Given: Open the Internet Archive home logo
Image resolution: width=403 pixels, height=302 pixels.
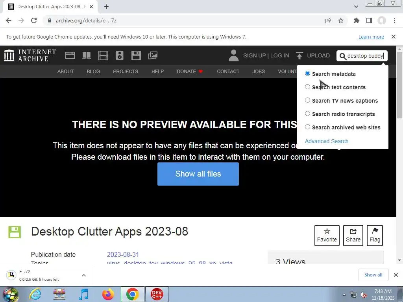Looking at the screenshot, I should (x=30, y=55).
